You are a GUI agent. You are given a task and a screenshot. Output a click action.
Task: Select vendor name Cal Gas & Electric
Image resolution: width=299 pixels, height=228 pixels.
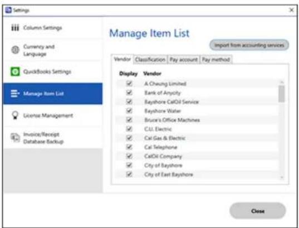[165, 138]
